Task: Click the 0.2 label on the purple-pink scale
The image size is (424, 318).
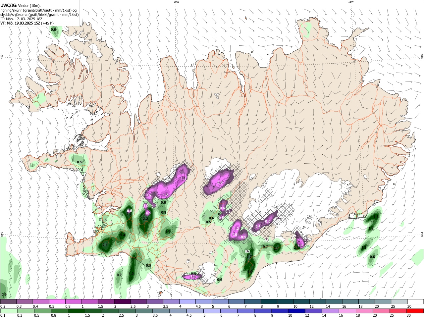Action: click(x=2, y=306)
